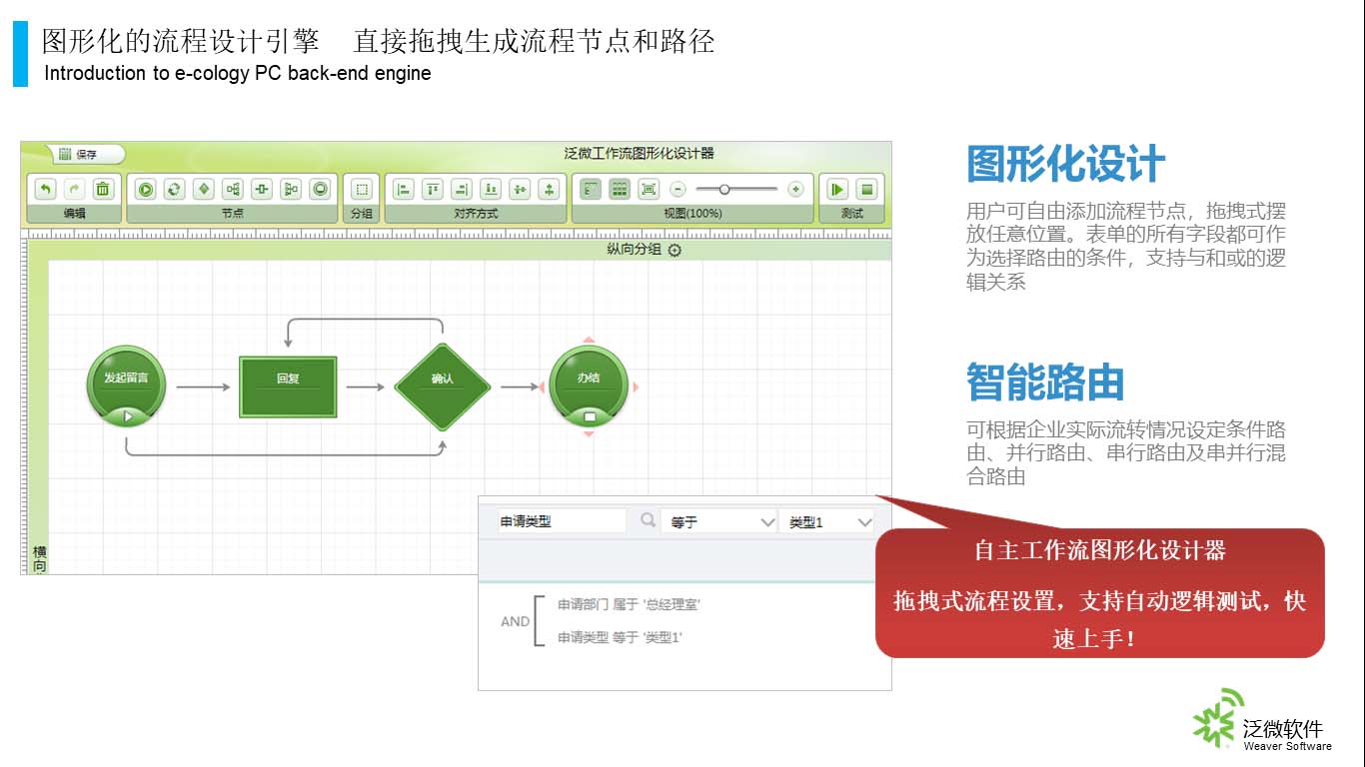This screenshot has height=767, width=1365.
Task: Click the 横向 group label on left
Action: (x=40, y=559)
